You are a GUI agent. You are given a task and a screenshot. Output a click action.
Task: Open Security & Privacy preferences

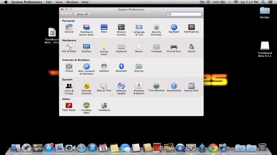pyautogui.click(x=156, y=30)
